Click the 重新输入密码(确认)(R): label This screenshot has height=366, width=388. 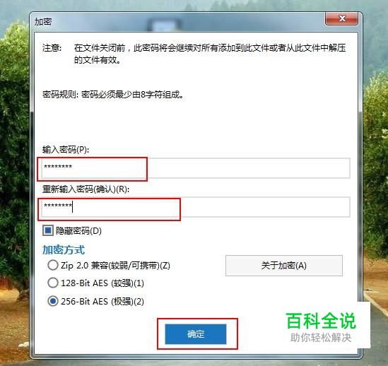coord(86,189)
